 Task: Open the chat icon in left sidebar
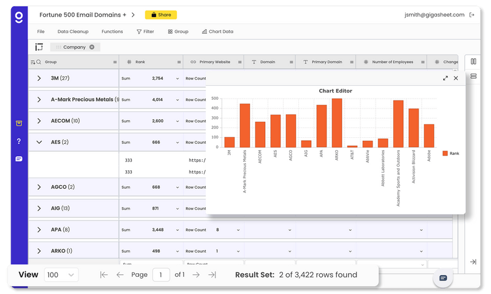[19, 159]
